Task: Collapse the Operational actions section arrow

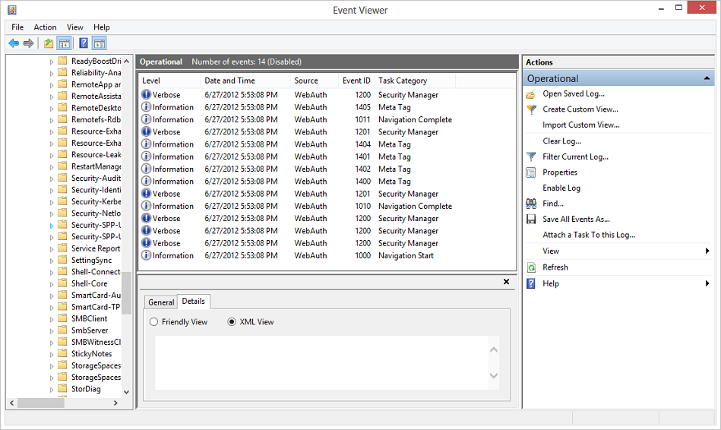Action: point(707,78)
